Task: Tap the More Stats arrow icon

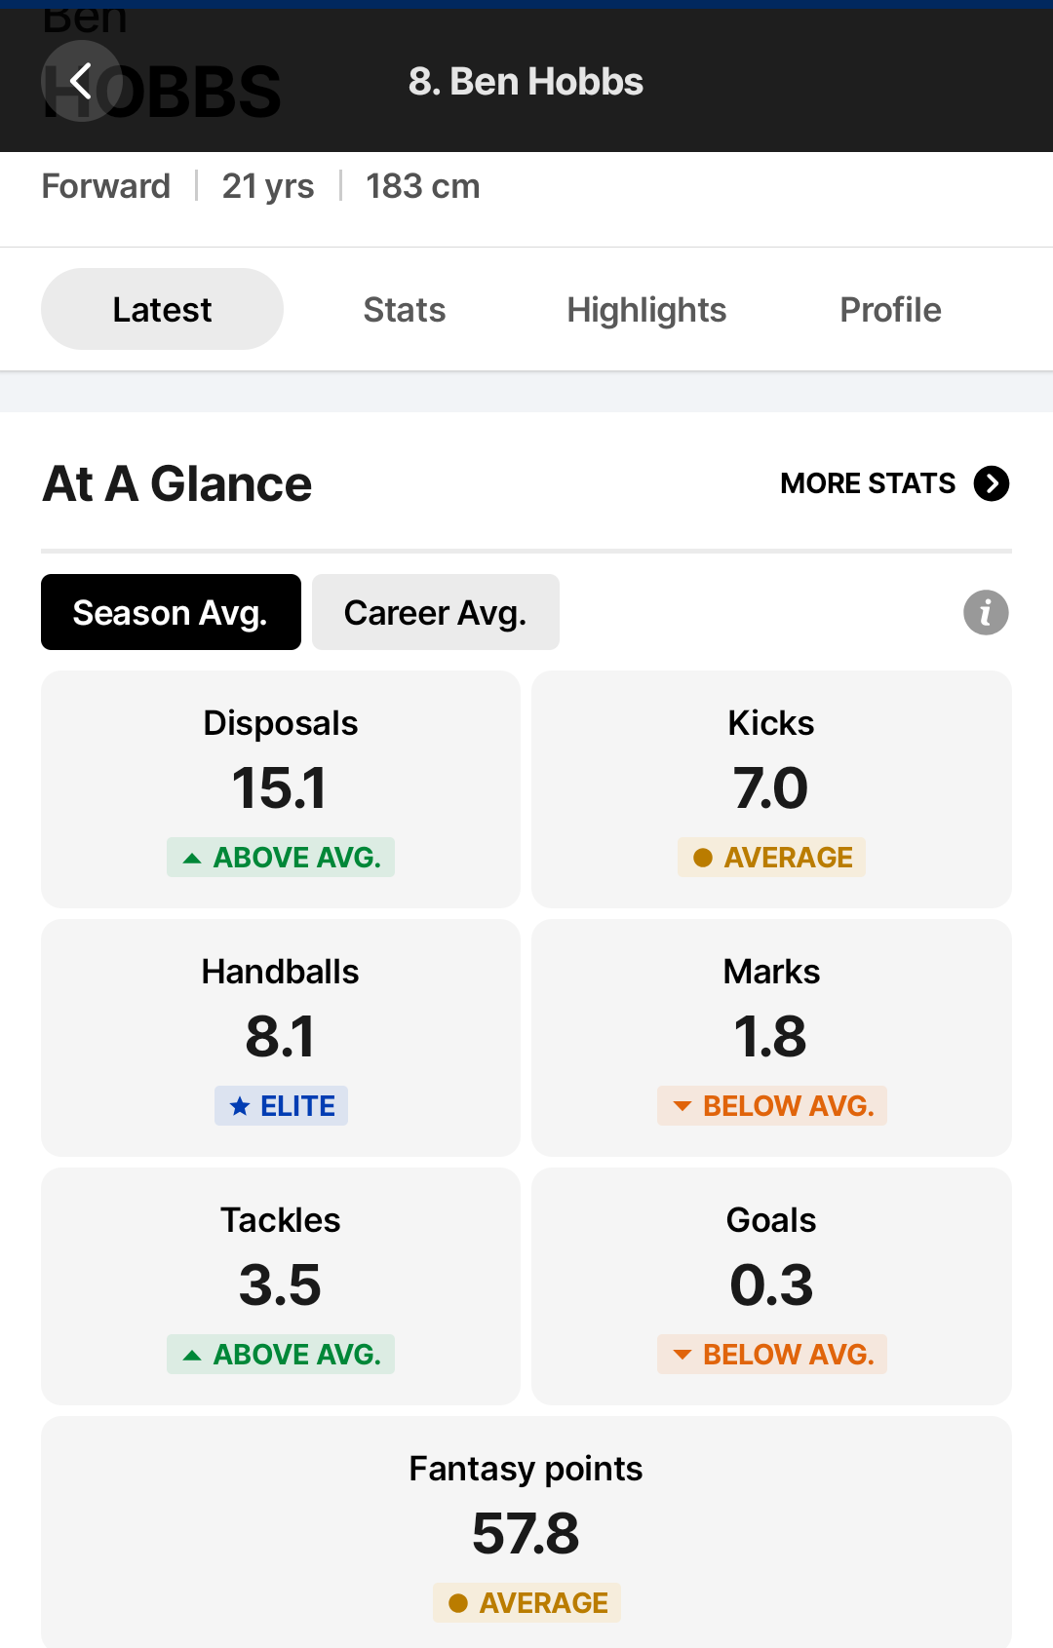Action: pos(992,483)
